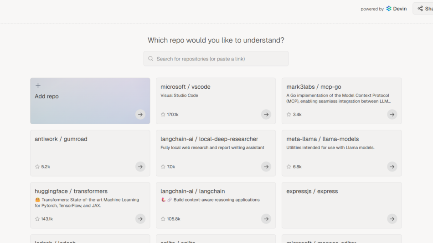The width and height of the screenshot is (433, 243).
Task: Click the star icon on microsoft / vscode
Action: (x=163, y=115)
